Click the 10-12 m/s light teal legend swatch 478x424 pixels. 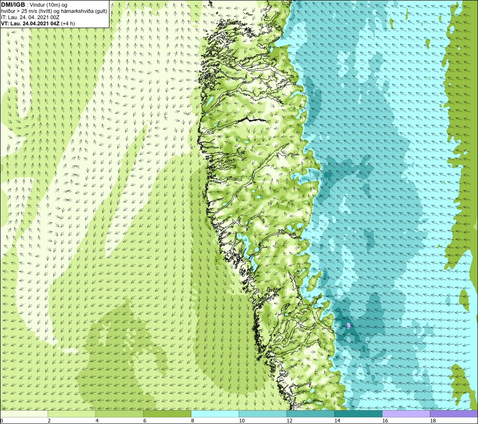263,413
